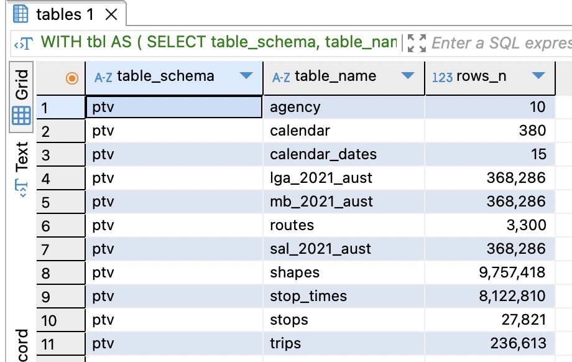Click the A-Z type icon of table_schema
Image resolution: width=572 pixels, height=362 pixels.
[103, 77]
